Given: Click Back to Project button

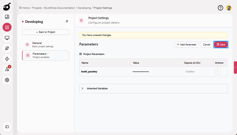Looking at the screenshot, I should coord(46,32).
